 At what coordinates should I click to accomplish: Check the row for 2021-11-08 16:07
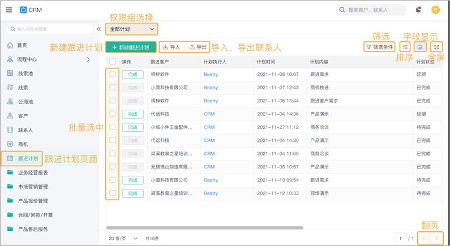tap(113, 74)
